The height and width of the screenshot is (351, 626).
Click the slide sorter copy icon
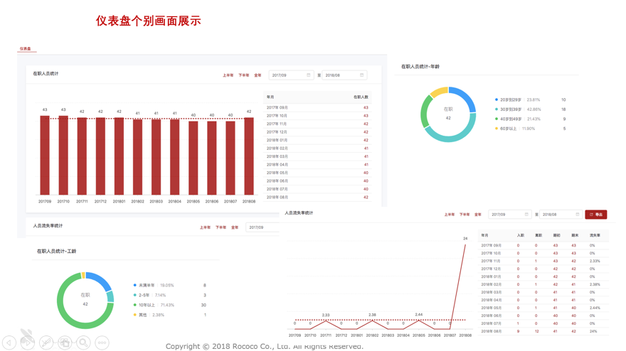tap(65, 342)
